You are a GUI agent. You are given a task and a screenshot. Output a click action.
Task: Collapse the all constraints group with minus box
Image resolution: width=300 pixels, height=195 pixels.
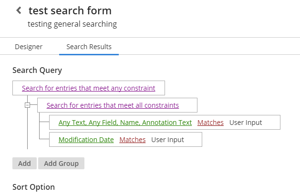(x=27, y=105)
